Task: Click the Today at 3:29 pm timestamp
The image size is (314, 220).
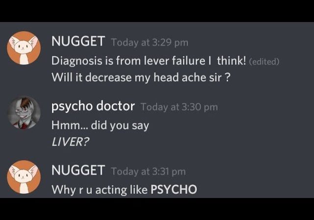Action: pos(150,43)
